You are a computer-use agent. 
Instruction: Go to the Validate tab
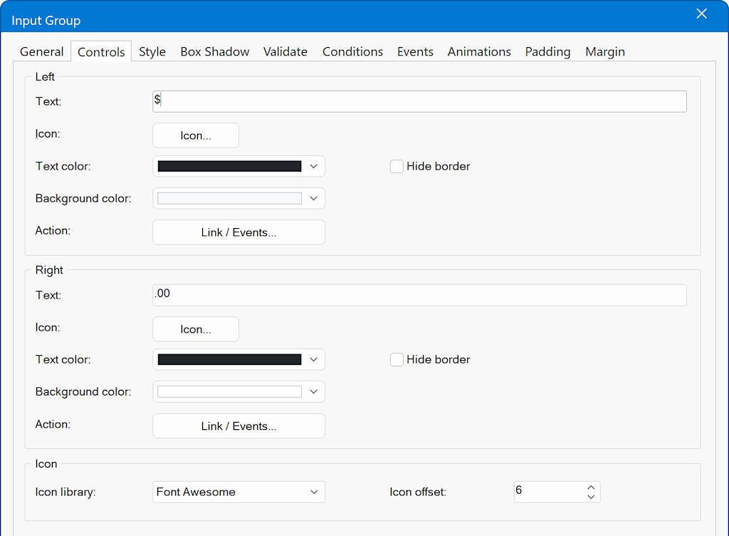tap(285, 52)
